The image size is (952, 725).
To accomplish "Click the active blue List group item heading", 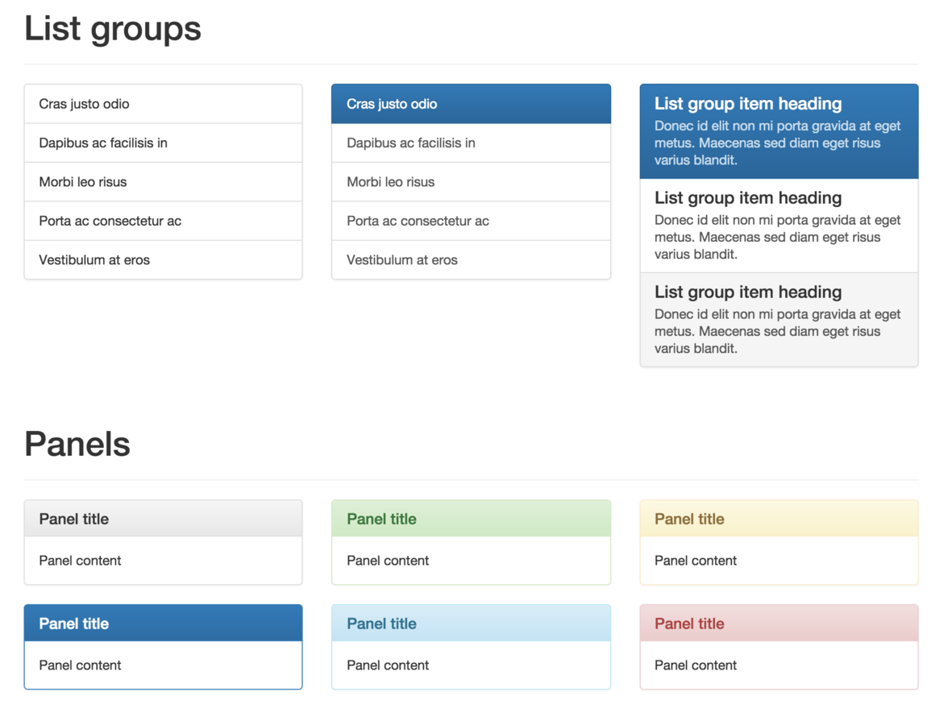I will click(748, 104).
